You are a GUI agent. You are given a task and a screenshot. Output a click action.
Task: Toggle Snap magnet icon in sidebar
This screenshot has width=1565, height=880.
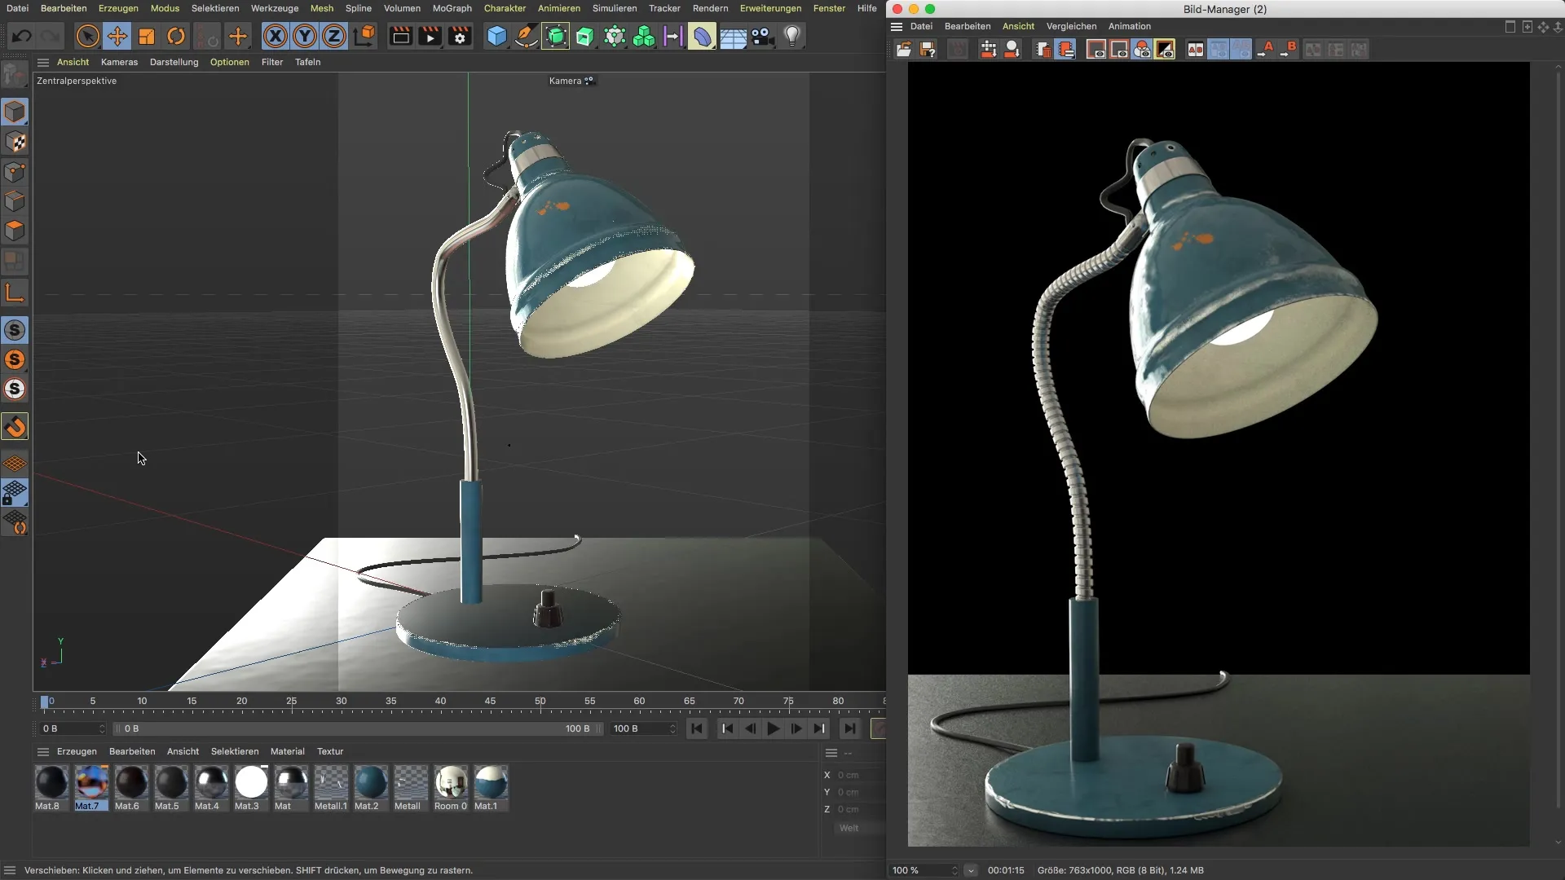pos(15,426)
